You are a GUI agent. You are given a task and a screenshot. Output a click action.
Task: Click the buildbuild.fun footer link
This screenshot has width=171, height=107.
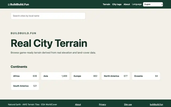coord(156,105)
